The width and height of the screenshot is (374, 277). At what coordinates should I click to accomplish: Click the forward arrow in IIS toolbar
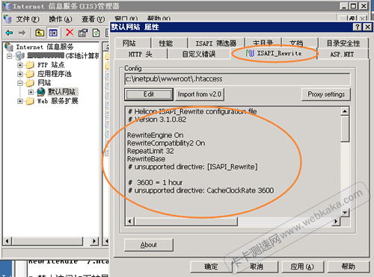pyautogui.click(x=22, y=33)
